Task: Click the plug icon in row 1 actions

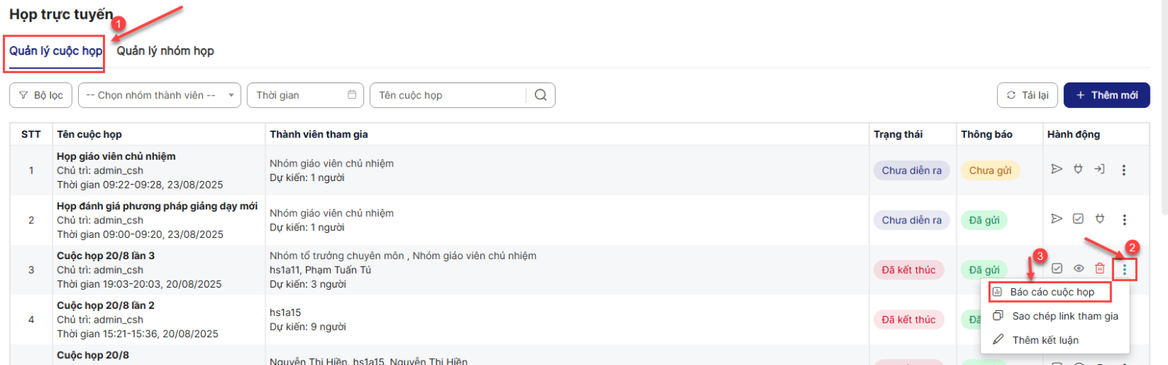Action: point(1078,169)
